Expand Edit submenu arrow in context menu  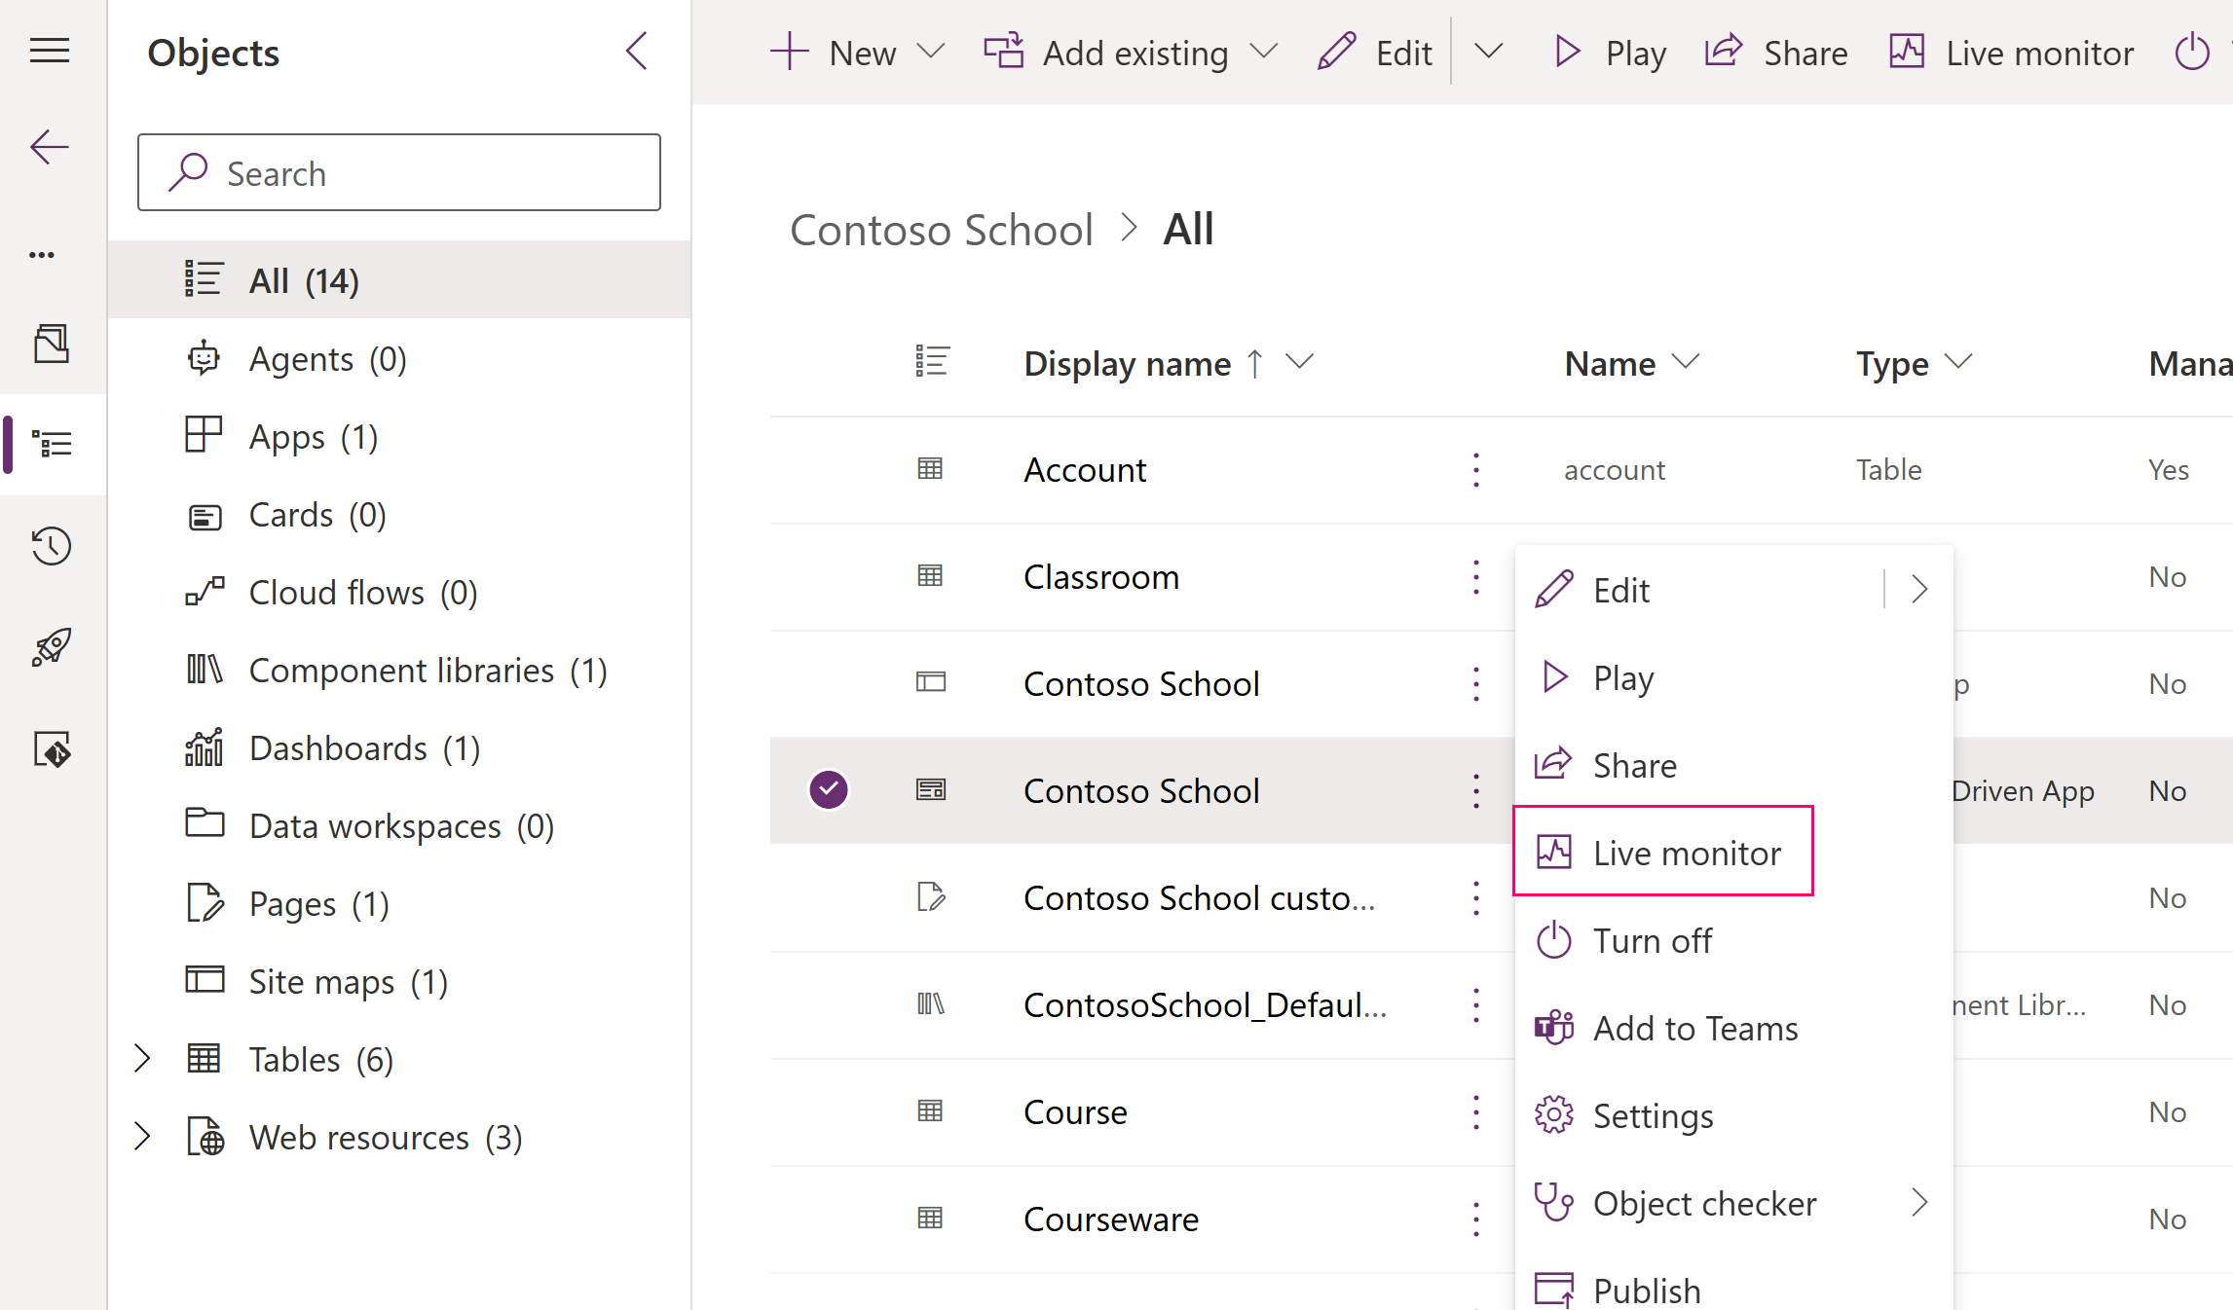coord(1919,589)
